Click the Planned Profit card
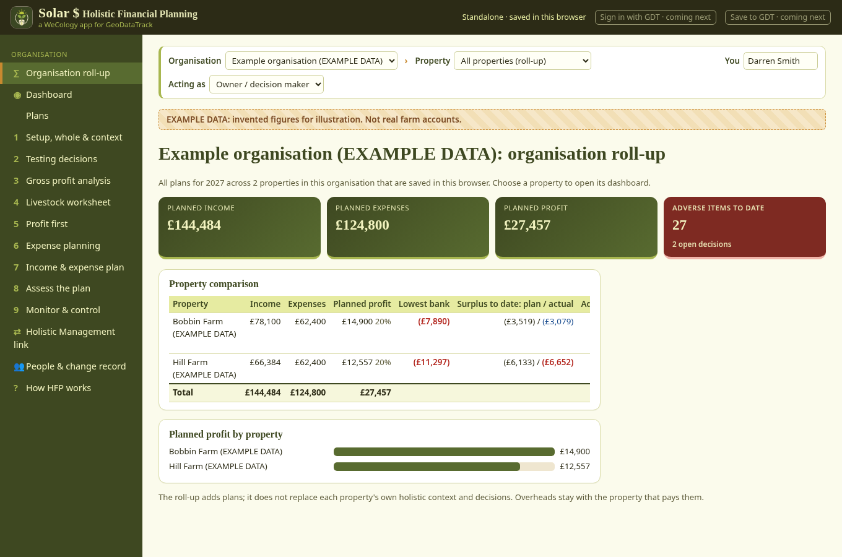This screenshot has height=557, width=842. coord(576,227)
